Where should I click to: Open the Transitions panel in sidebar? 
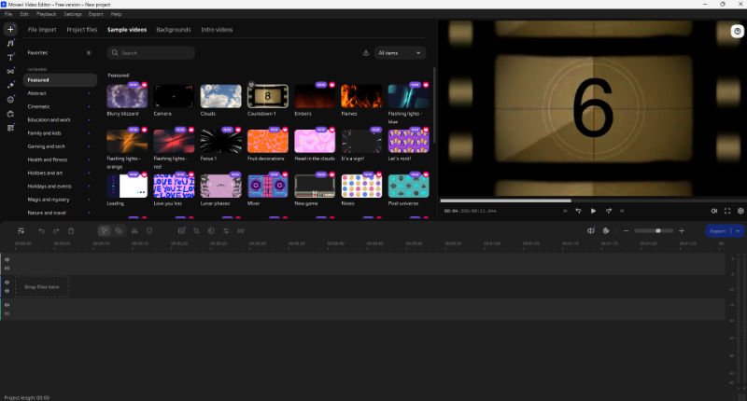(10, 72)
